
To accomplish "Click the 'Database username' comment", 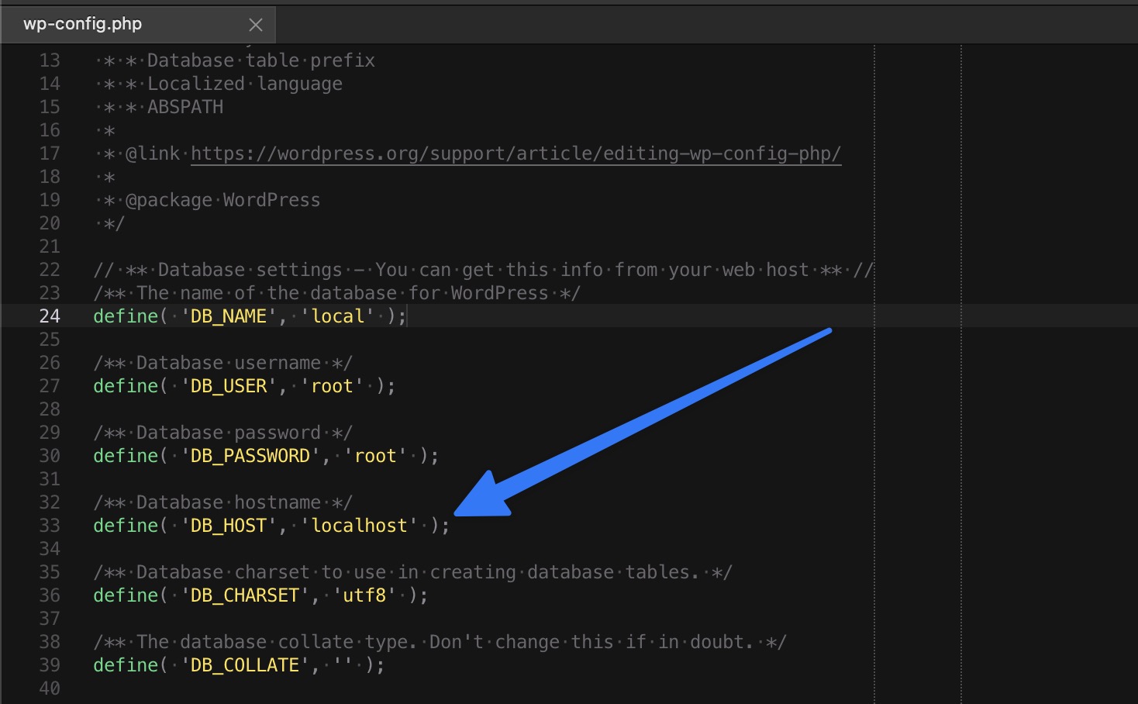I will (x=222, y=363).
